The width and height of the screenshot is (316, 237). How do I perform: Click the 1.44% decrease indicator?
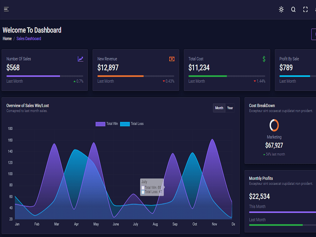point(259,81)
